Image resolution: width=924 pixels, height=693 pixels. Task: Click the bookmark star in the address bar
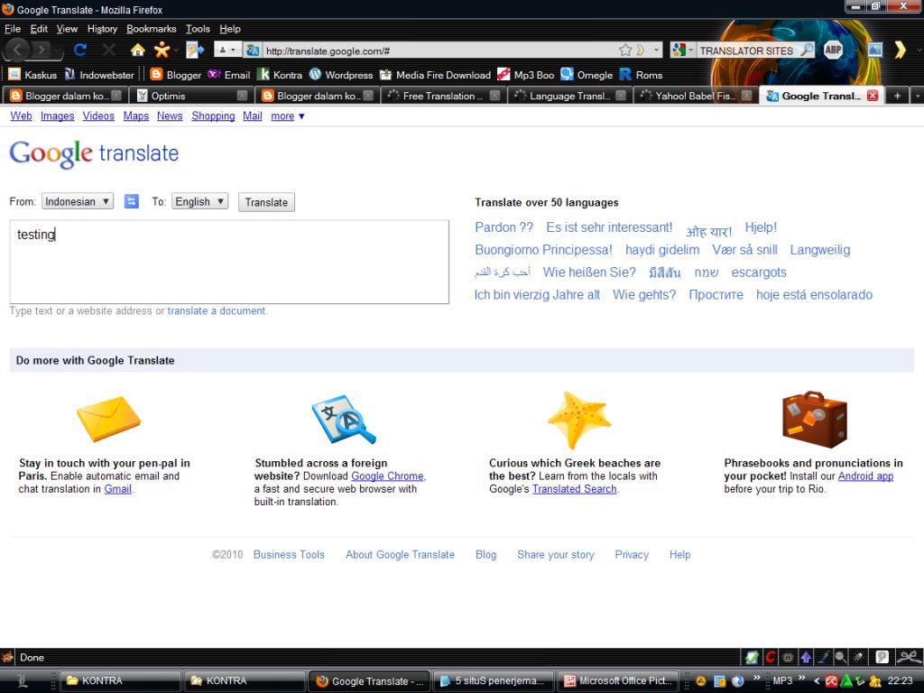625,51
